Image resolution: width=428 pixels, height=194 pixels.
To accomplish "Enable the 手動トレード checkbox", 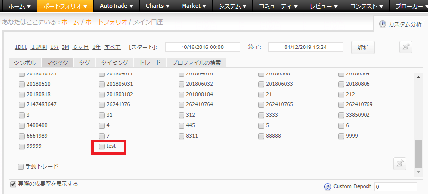I will coord(21,167).
